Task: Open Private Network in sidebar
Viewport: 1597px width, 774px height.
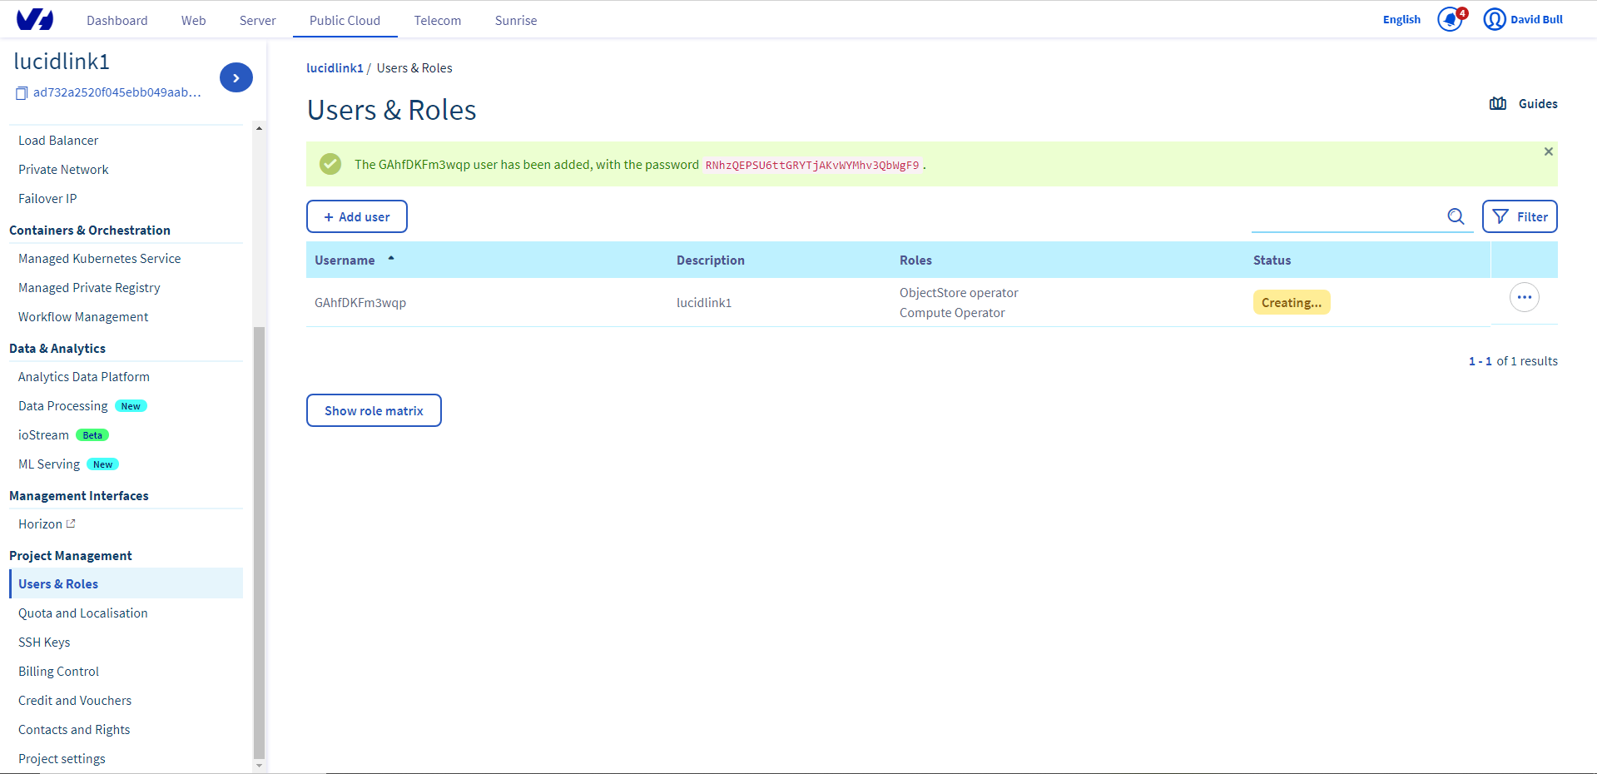Action: [63, 170]
